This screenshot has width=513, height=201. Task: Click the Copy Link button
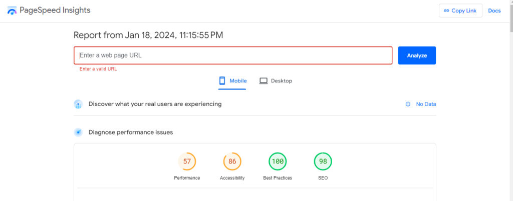pyautogui.click(x=460, y=11)
